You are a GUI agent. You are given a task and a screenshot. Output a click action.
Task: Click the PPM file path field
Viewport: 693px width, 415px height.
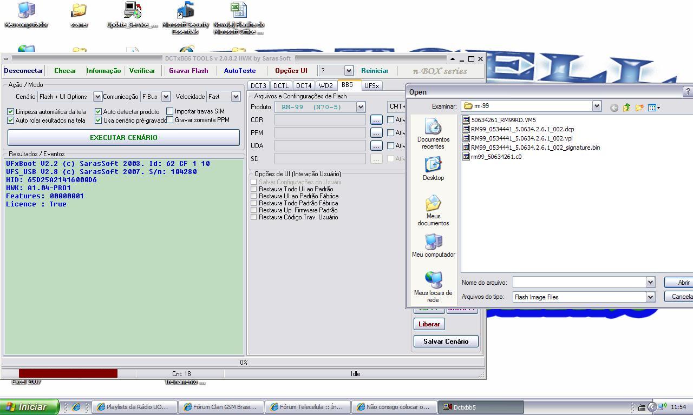tap(320, 132)
